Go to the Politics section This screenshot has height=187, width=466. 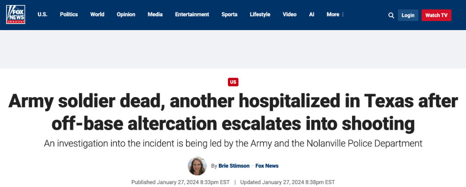69,15
